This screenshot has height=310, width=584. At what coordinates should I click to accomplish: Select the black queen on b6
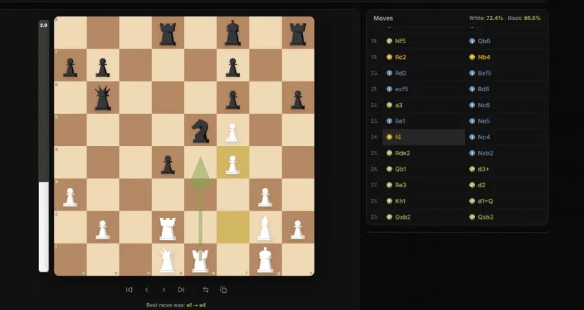103,98
